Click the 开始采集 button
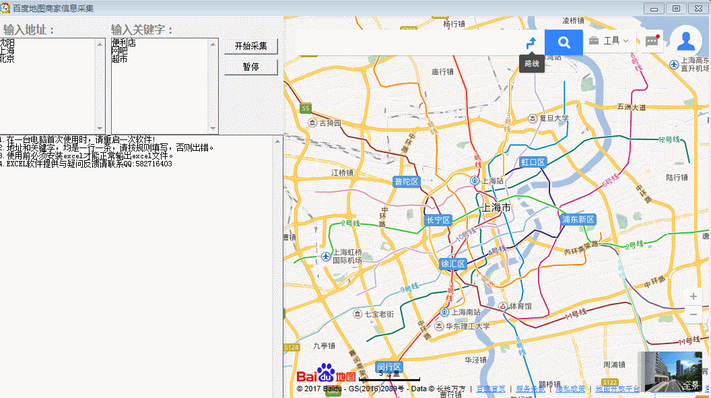 (x=250, y=46)
